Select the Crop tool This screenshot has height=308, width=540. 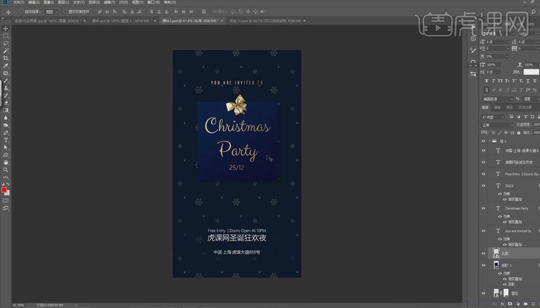coord(6,58)
